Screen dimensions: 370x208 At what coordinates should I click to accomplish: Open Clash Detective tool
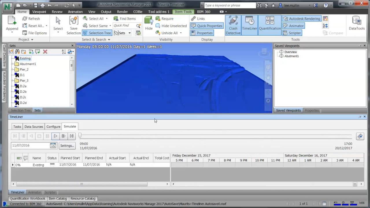233,25
